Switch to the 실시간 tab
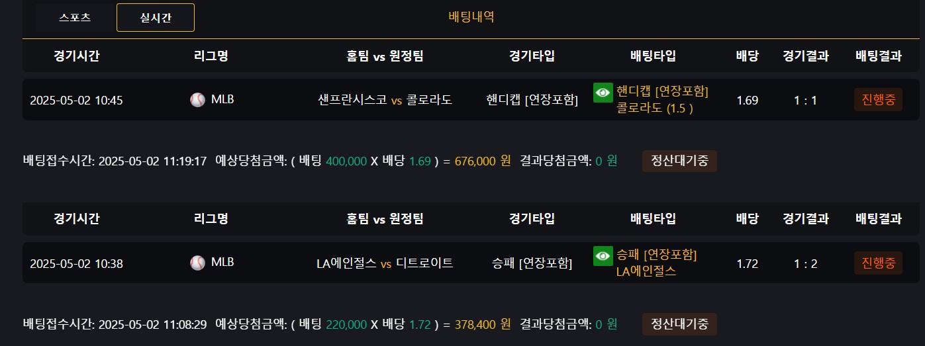This screenshot has height=346, width=925. [156, 18]
